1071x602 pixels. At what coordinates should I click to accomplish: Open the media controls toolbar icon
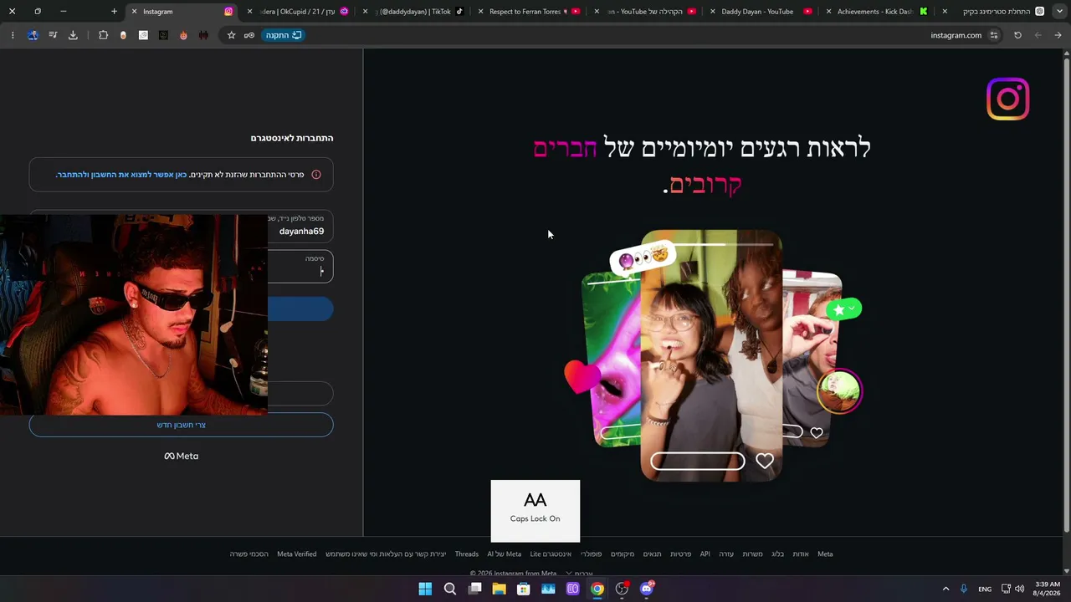coord(53,35)
